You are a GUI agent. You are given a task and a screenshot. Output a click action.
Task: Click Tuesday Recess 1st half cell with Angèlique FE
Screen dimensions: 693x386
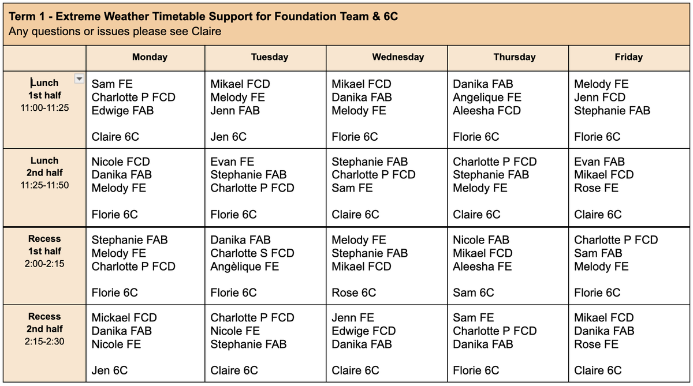tap(265, 265)
